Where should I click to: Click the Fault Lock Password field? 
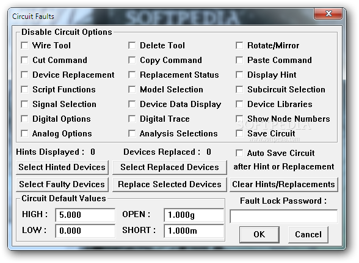pyautogui.click(x=284, y=216)
